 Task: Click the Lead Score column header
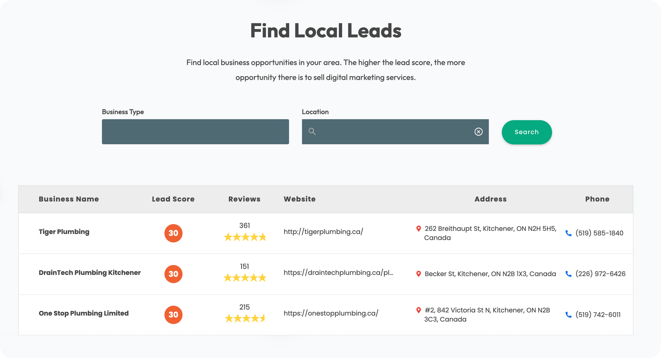[173, 199]
